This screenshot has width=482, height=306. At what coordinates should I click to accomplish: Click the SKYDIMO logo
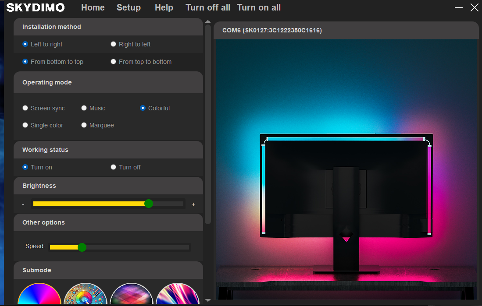click(x=36, y=8)
